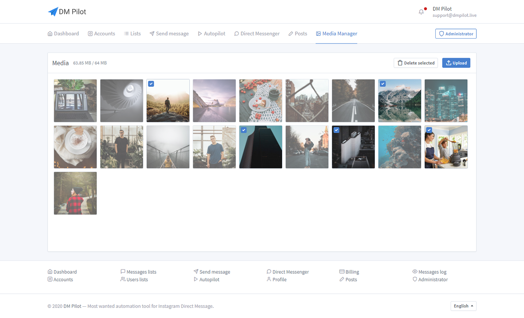Click footer Posts pencil icon
The image size is (524, 318).
click(x=342, y=279)
